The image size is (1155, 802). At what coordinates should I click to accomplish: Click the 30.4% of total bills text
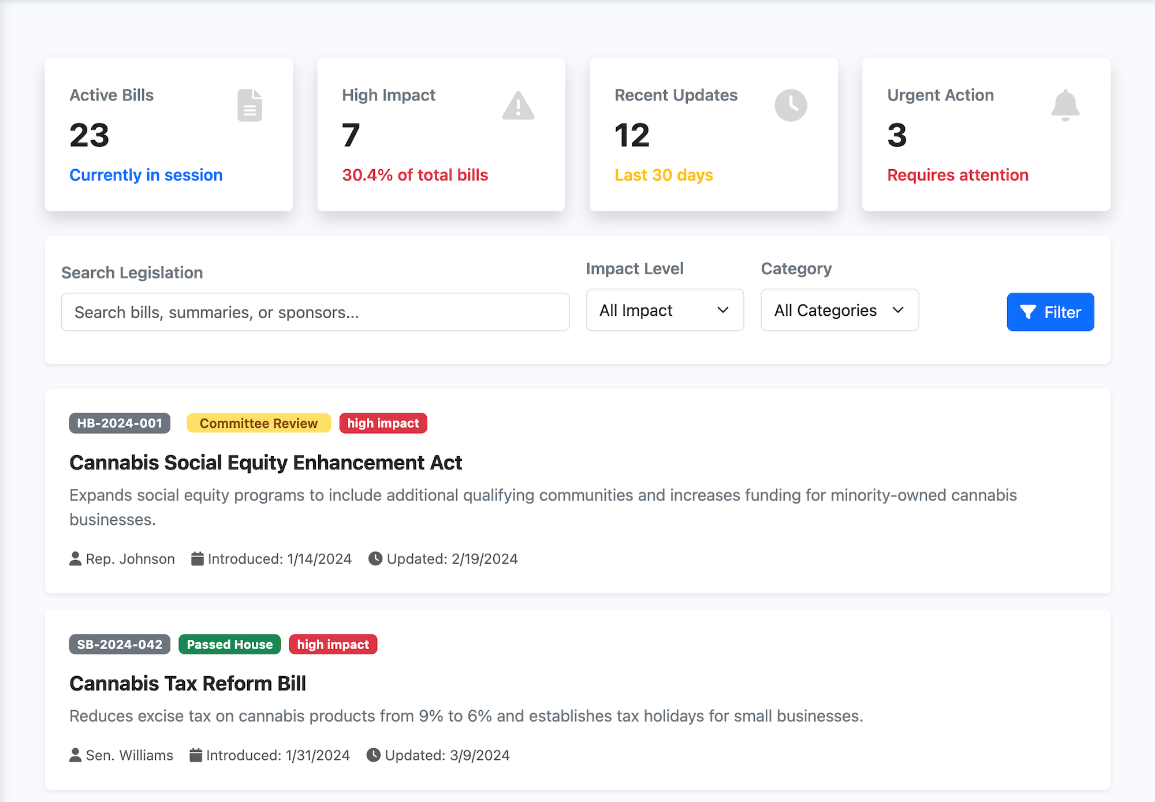pos(415,175)
